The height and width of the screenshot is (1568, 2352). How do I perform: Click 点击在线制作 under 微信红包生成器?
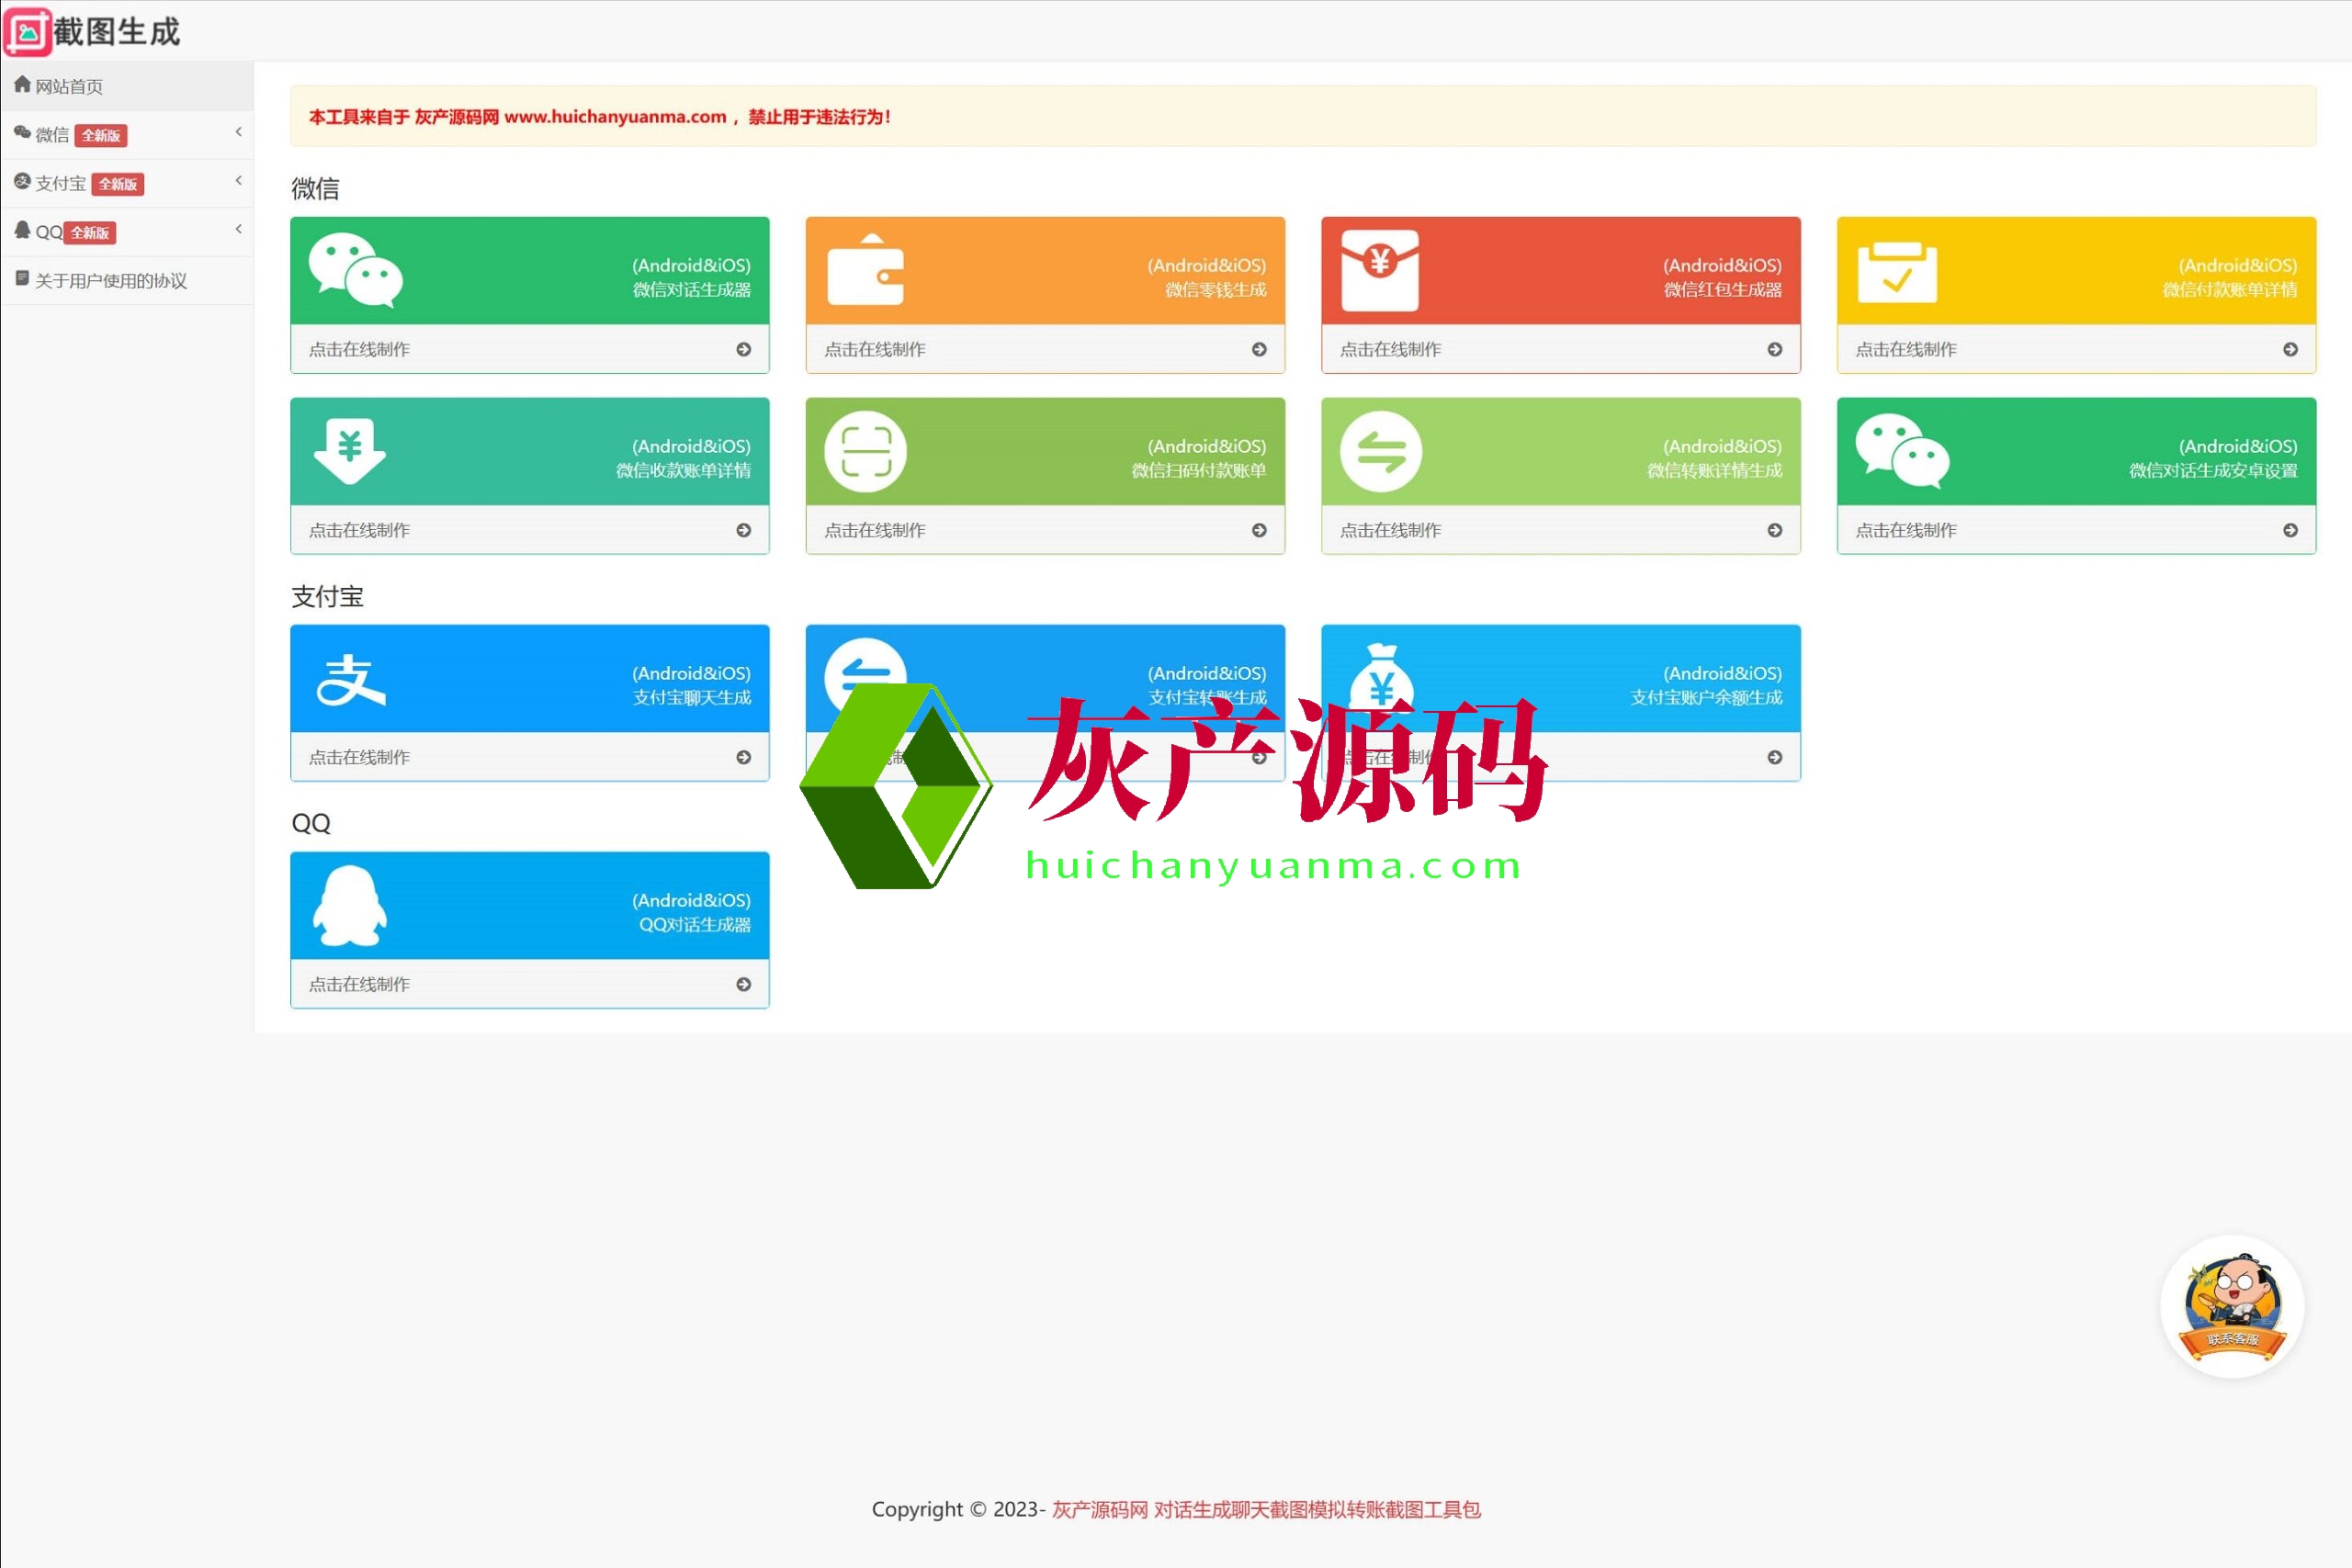[x=1390, y=349]
